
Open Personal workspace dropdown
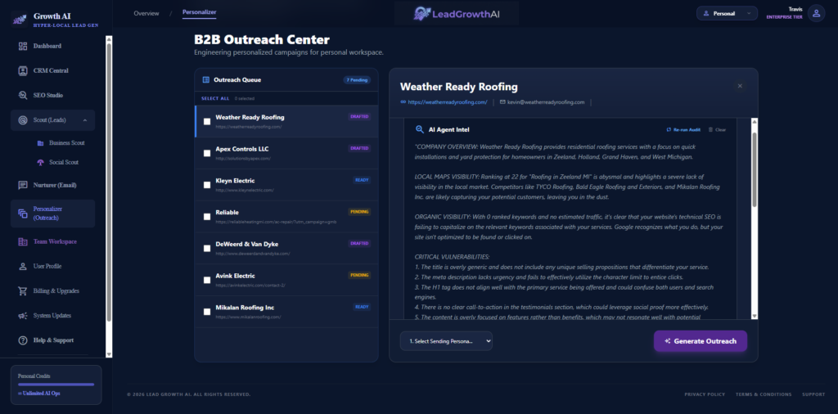(727, 13)
